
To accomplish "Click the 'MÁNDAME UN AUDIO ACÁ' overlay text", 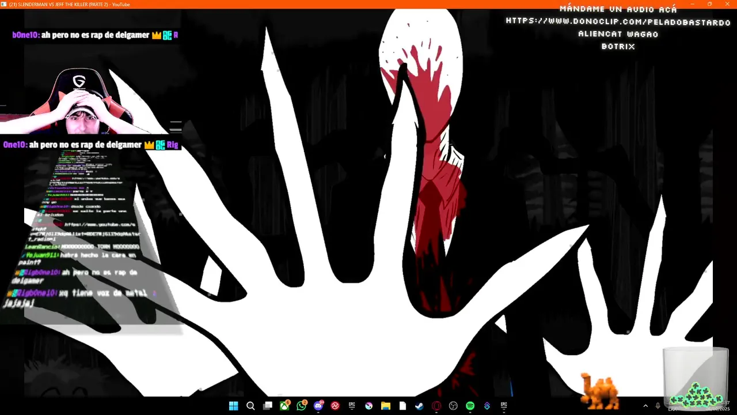I will pyautogui.click(x=618, y=9).
